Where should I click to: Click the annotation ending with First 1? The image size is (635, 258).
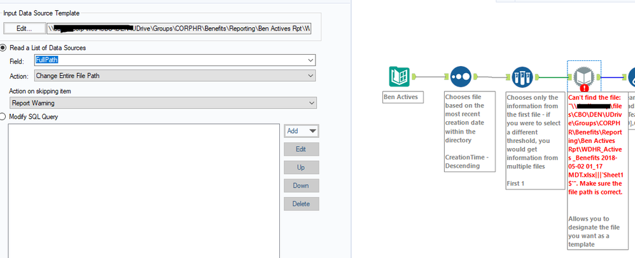tap(535, 140)
